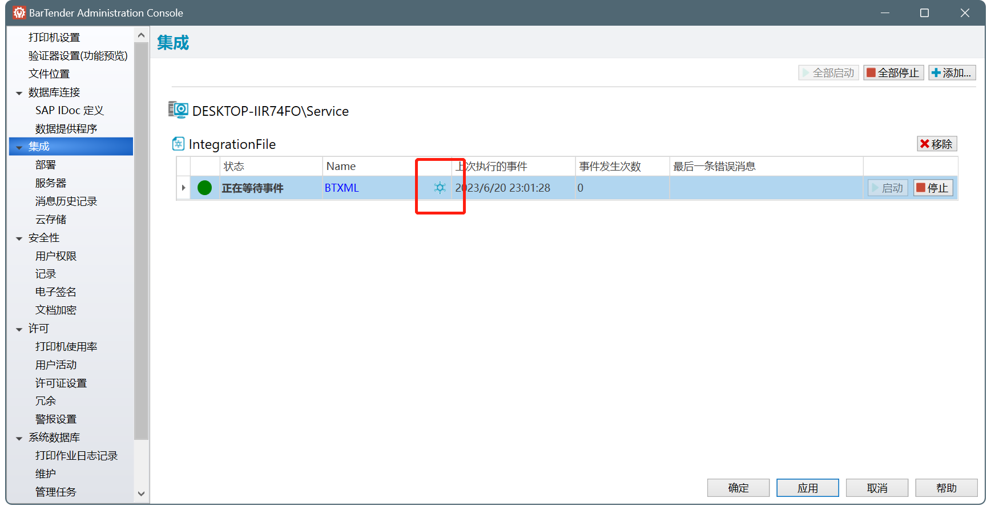Open 许可证设置 page
991x510 pixels.
61,383
